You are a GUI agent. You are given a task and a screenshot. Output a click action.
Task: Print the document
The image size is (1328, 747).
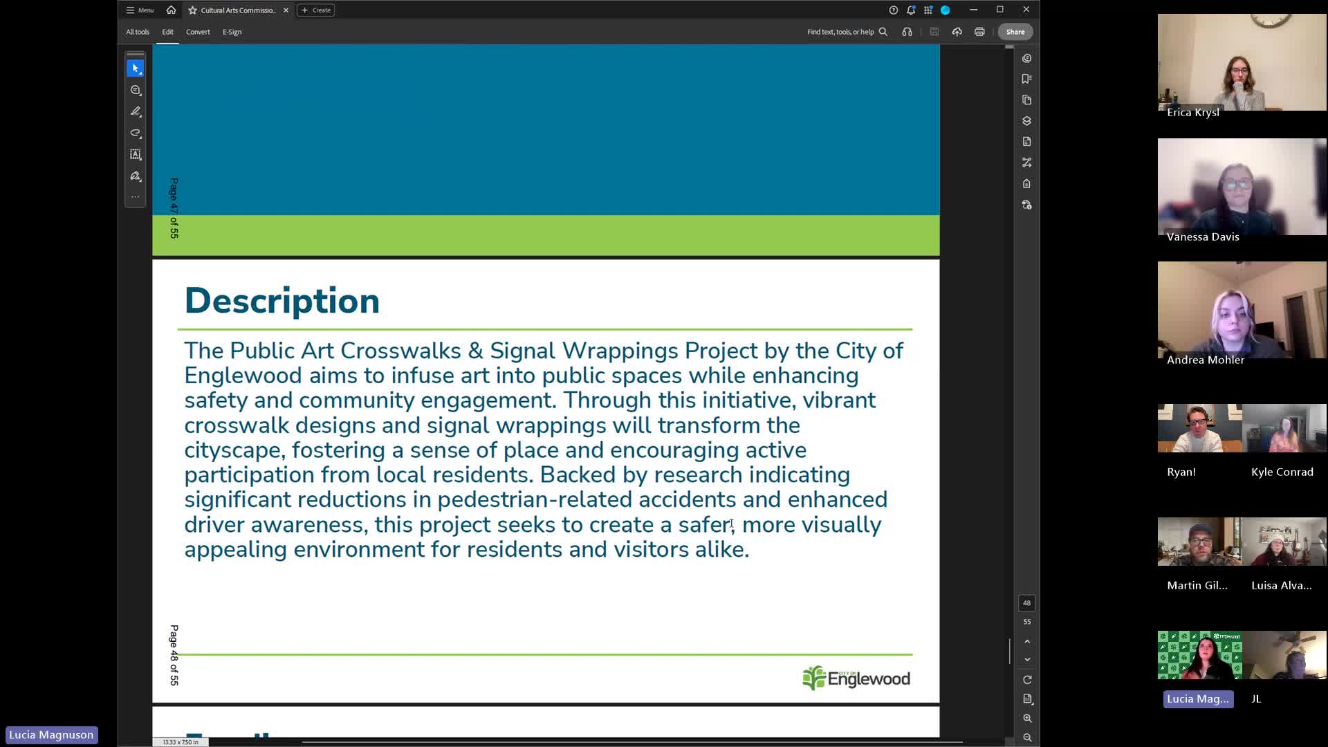point(980,32)
